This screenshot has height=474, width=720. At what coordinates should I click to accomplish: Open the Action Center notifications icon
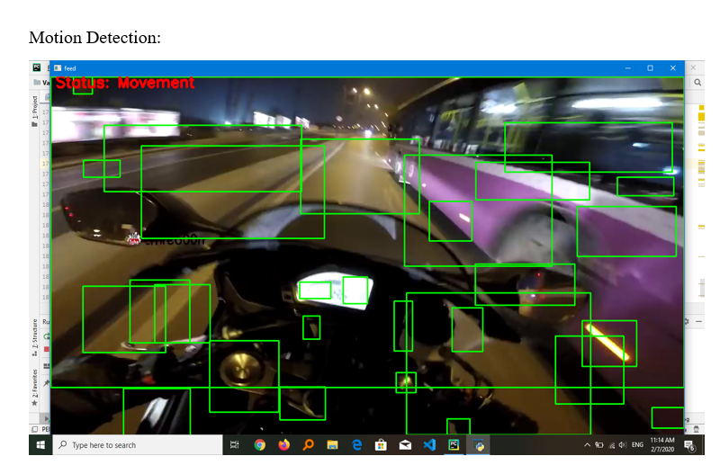click(x=689, y=445)
